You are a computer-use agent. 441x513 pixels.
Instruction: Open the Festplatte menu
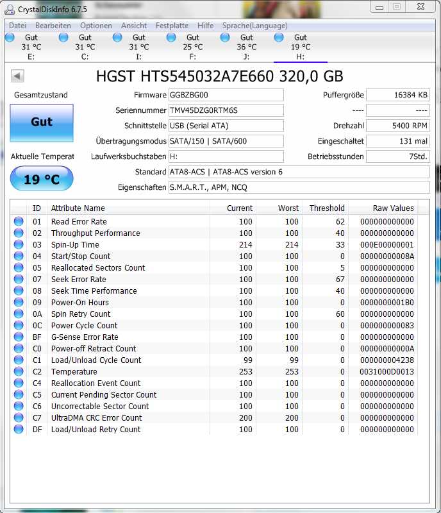pos(172,26)
